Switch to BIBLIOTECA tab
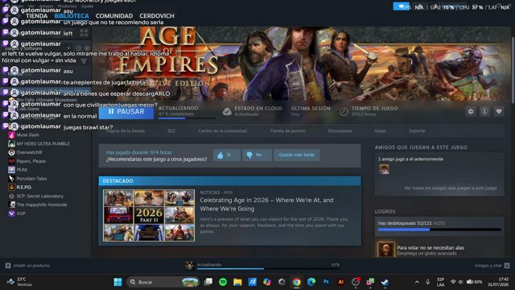 (72, 16)
